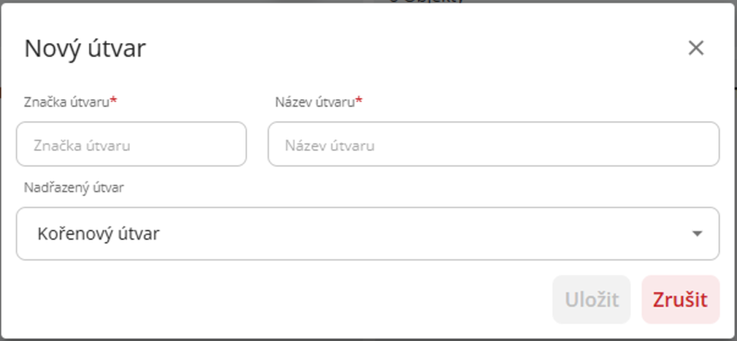Viewport: 737px width, 341px height.
Task: Click the "Název útvaru" label above its field
Action: (315, 102)
